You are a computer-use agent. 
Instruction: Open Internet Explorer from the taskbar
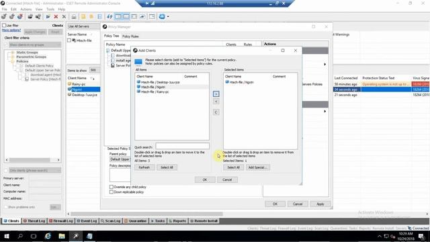click(48, 236)
